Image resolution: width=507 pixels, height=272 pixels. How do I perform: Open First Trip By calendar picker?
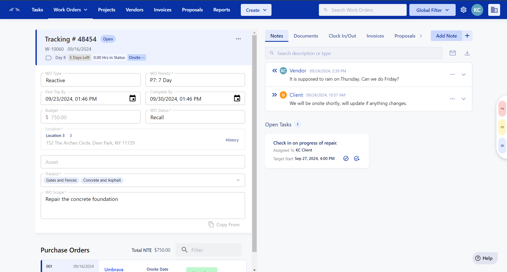133,98
